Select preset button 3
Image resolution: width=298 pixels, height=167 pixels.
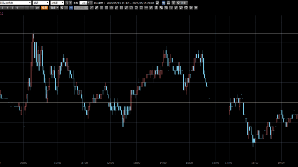click(2, 8)
